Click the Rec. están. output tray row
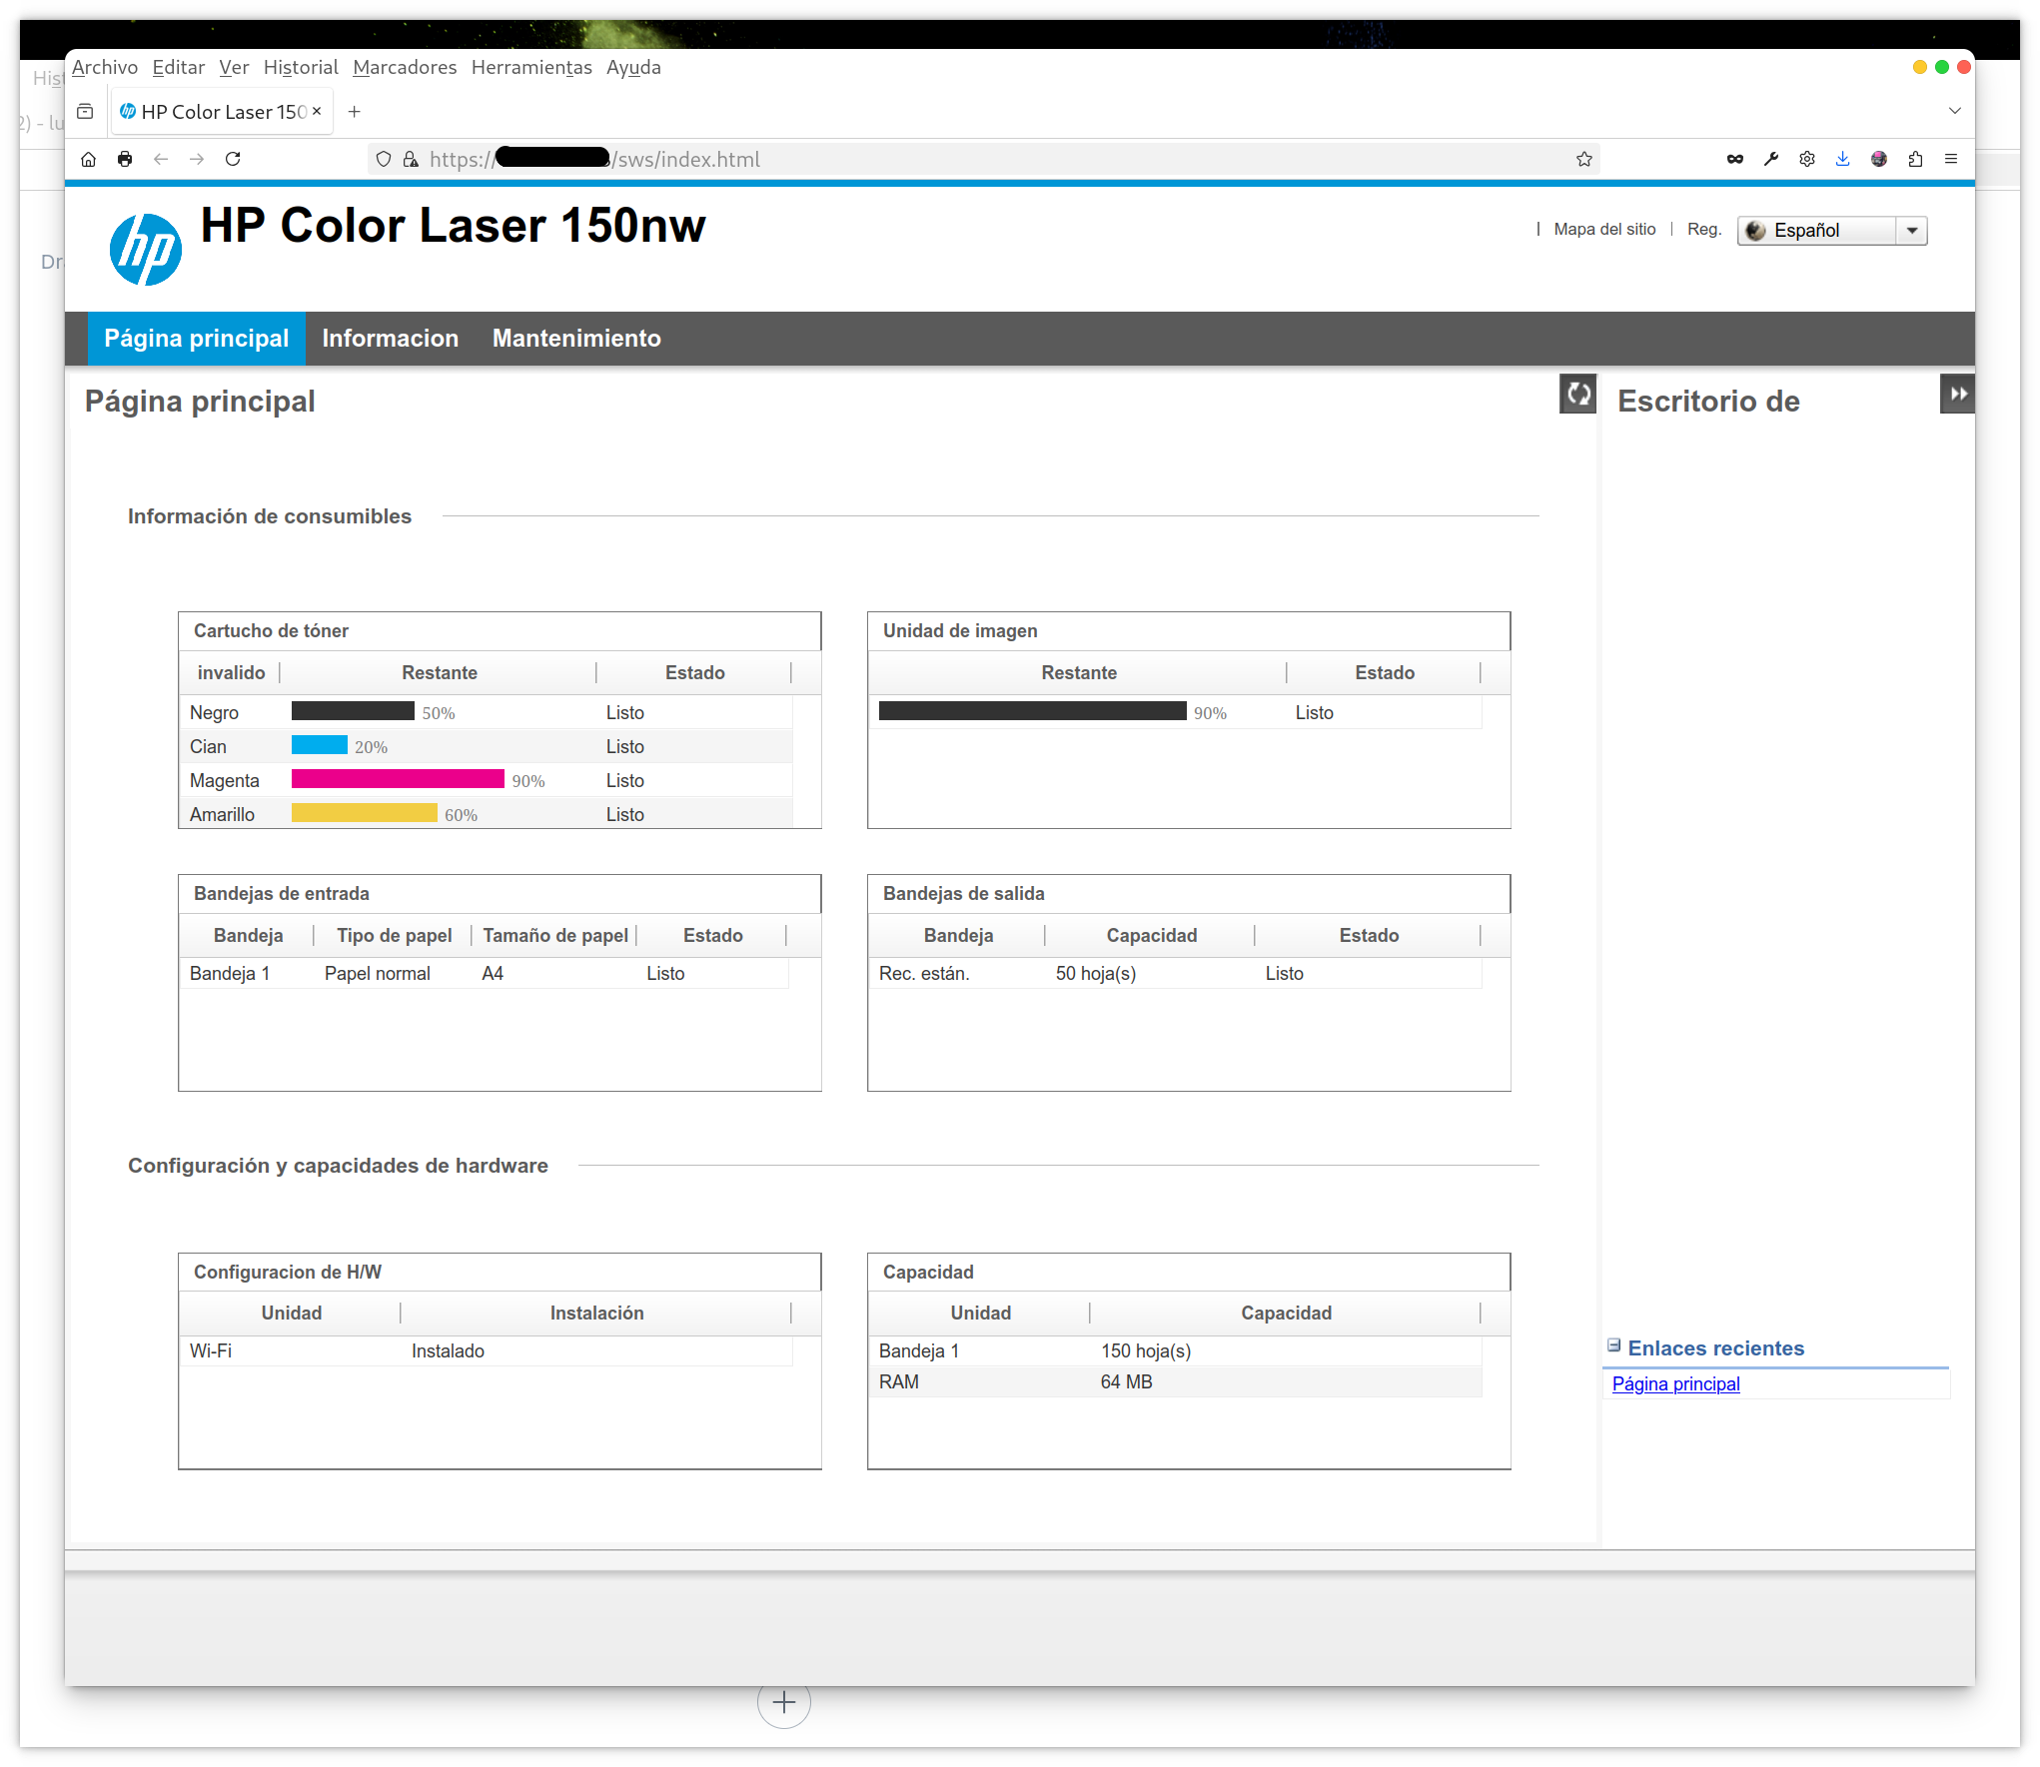 point(1175,973)
